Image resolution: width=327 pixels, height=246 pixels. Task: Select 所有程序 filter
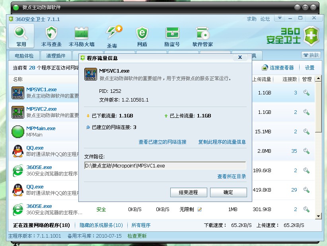[141, 225]
